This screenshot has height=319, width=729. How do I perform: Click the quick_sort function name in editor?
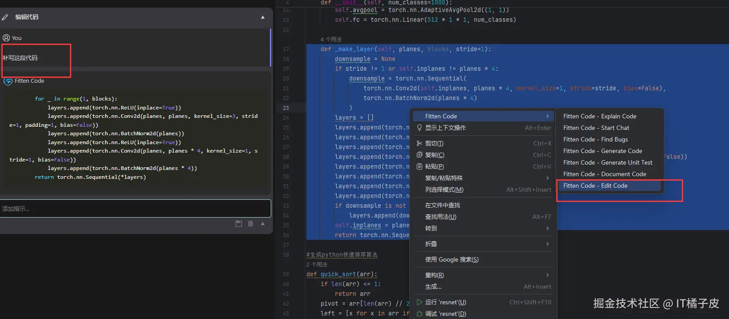point(338,275)
